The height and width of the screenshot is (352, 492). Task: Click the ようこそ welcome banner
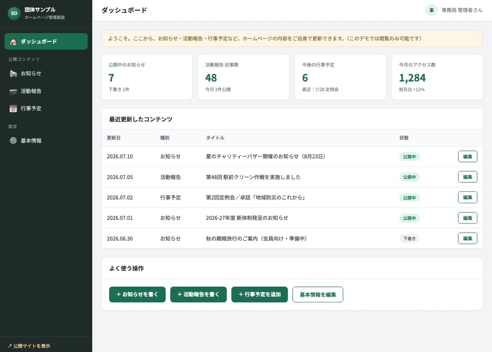tap(292, 39)
